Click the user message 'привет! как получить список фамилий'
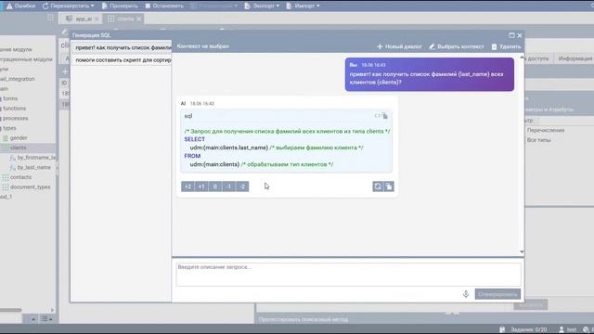This screenshot has width=594, height=334. [x=429, y=74]
